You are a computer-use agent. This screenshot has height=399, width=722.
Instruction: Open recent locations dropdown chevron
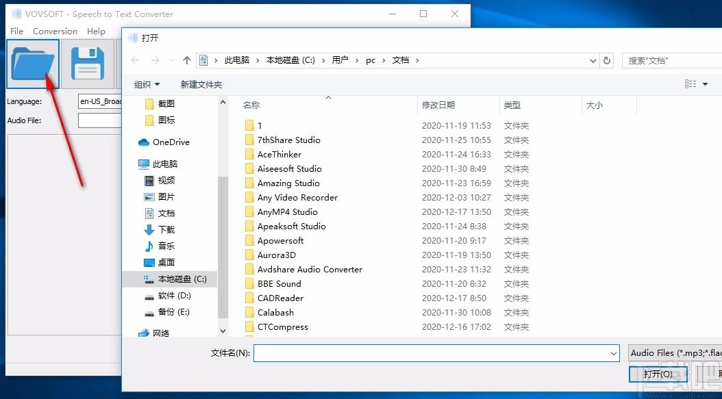coord(172,60)
